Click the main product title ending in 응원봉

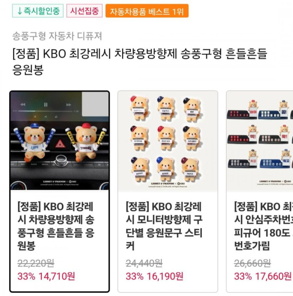(140, 61)
